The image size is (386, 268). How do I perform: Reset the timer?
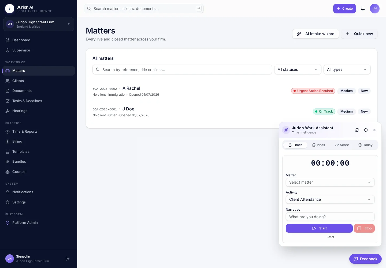pyautogui.click(x=330, y=237)
